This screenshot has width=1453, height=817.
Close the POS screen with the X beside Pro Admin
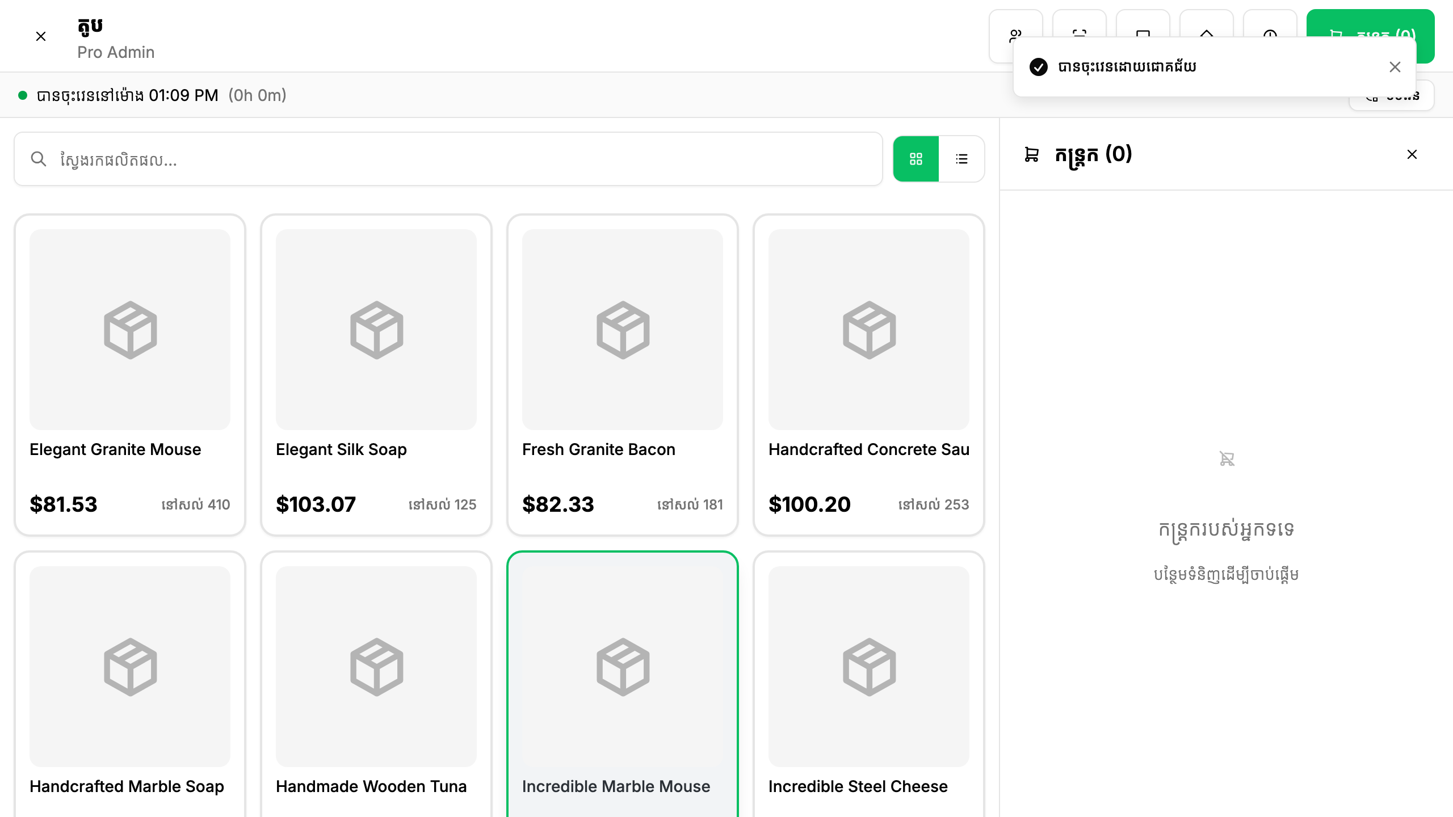pyautogui.click(x=41, y=36)
